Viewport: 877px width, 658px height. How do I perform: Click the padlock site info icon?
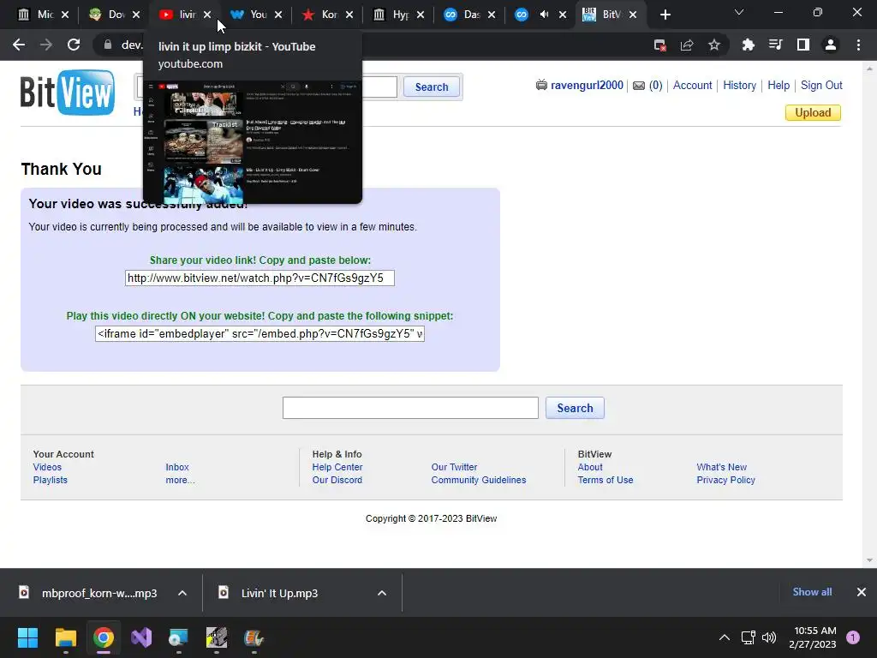click(x=108, y=45)
